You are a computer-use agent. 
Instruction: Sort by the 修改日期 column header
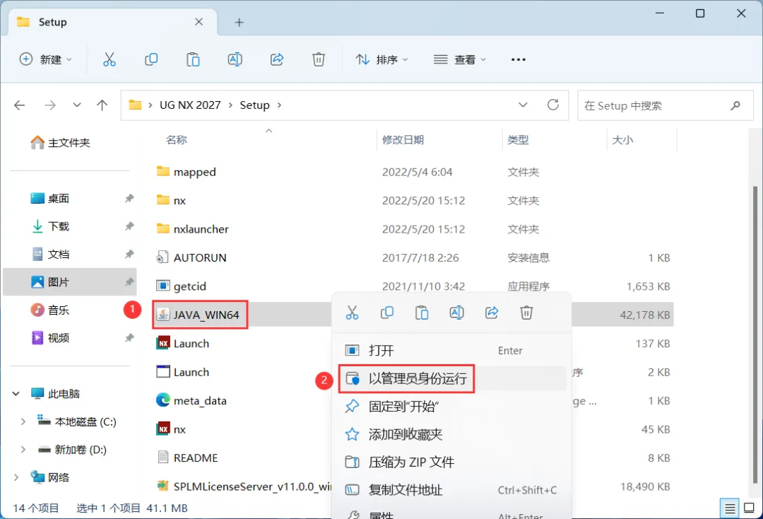pos(403,140)
